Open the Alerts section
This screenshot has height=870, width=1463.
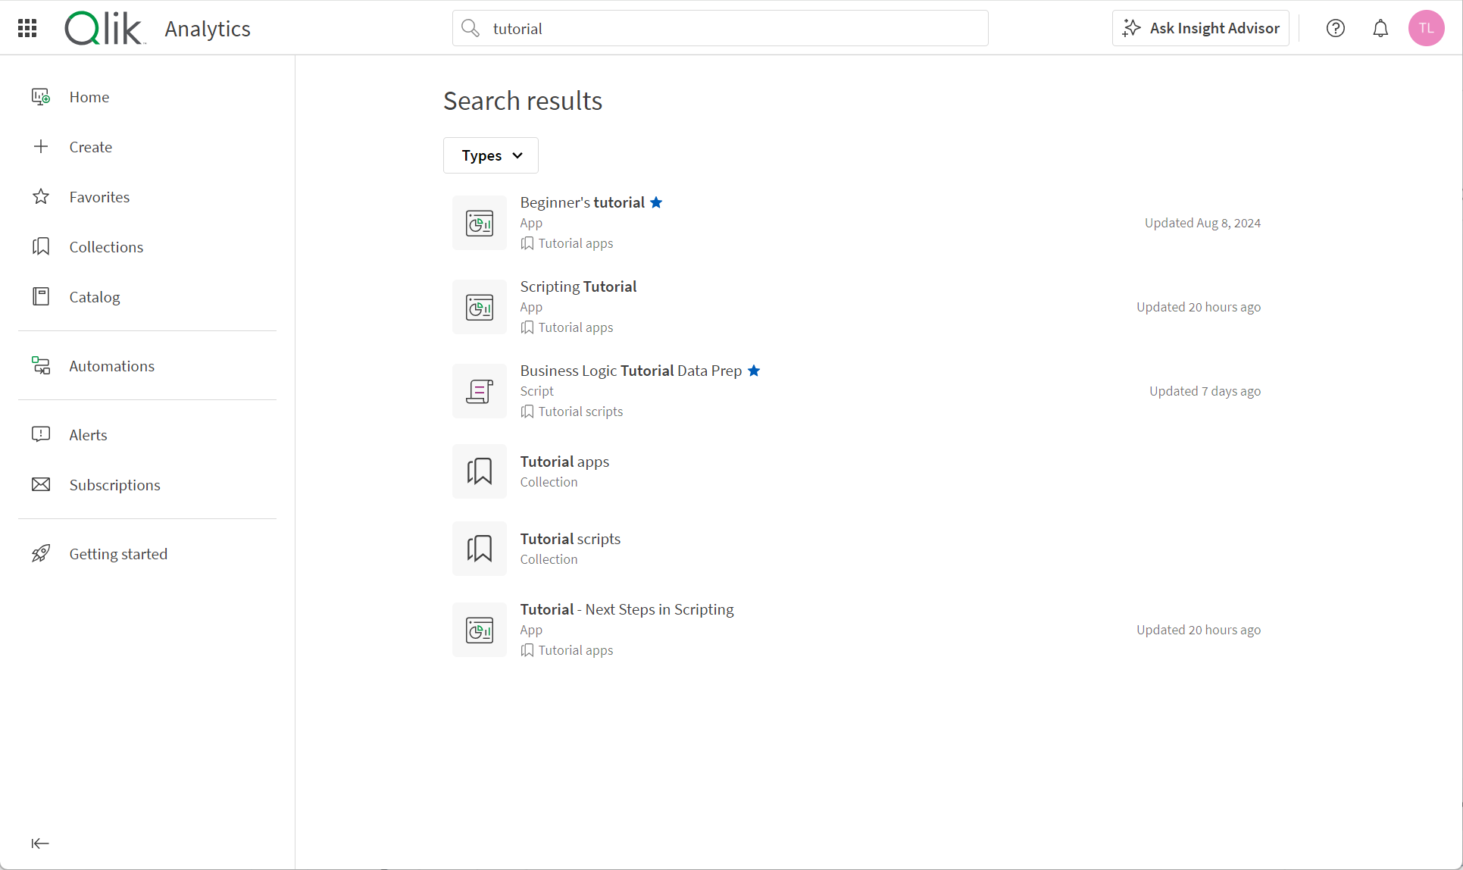coord(88,434)
